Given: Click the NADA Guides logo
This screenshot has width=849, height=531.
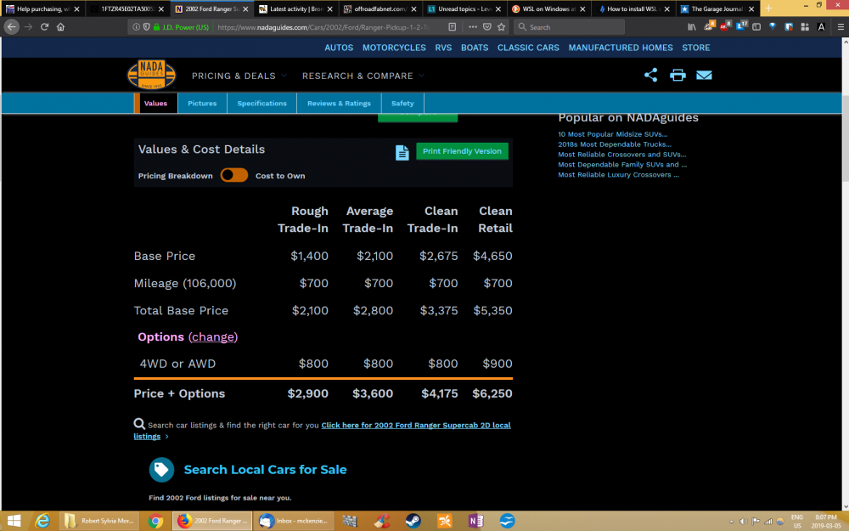Looking at the screenshot, I should pyautogui.click(x=151, y=75).
